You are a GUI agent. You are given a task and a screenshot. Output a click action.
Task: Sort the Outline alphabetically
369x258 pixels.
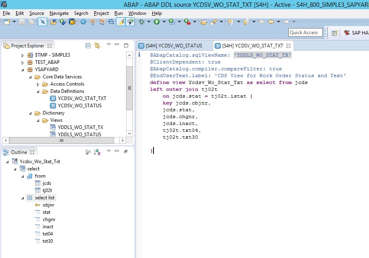97,152
